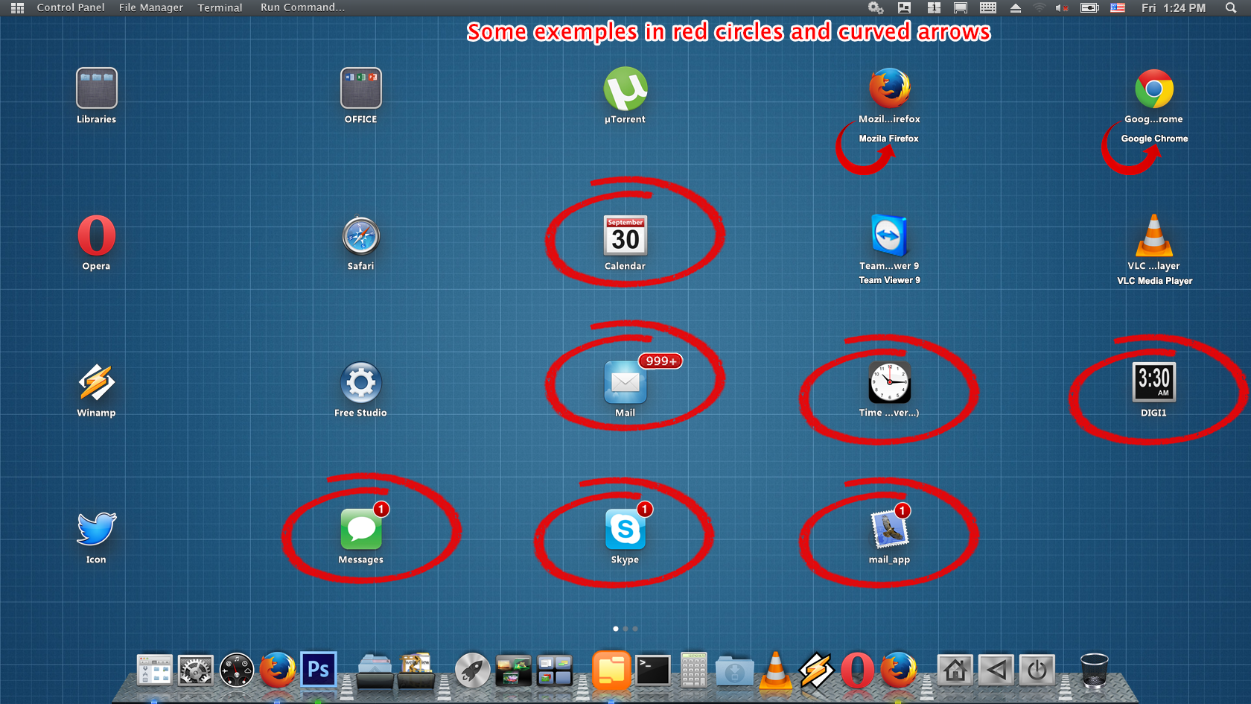Open the on-screen keyboard icon in the top bar
1251x704 pixels.
tap(988, 7)
